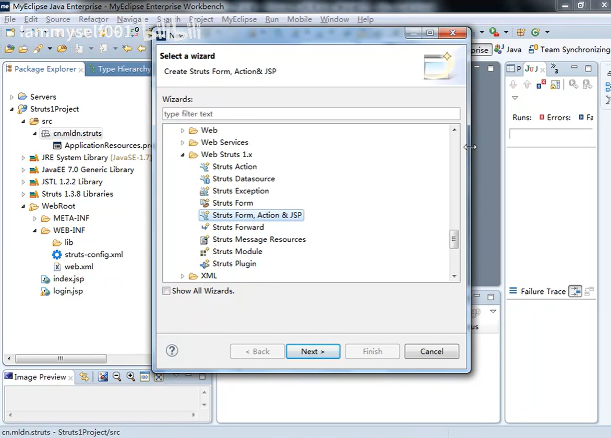This screenshot has height=438, width=611.
Task: Toggle JUnit scroll lock icon
Action: [x=555, y=84]
